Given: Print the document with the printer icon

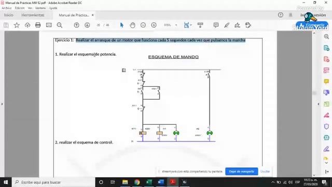Looking at the screenshot, I should (38, 25).
